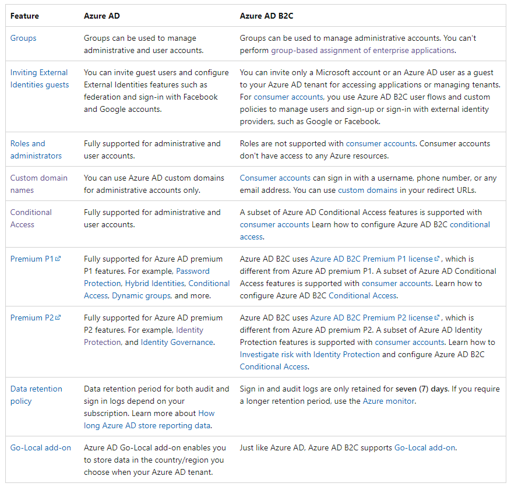Open group-based assignment of enterprise applications link
Screen dimensions: 511x490
[x=363, y=50]
